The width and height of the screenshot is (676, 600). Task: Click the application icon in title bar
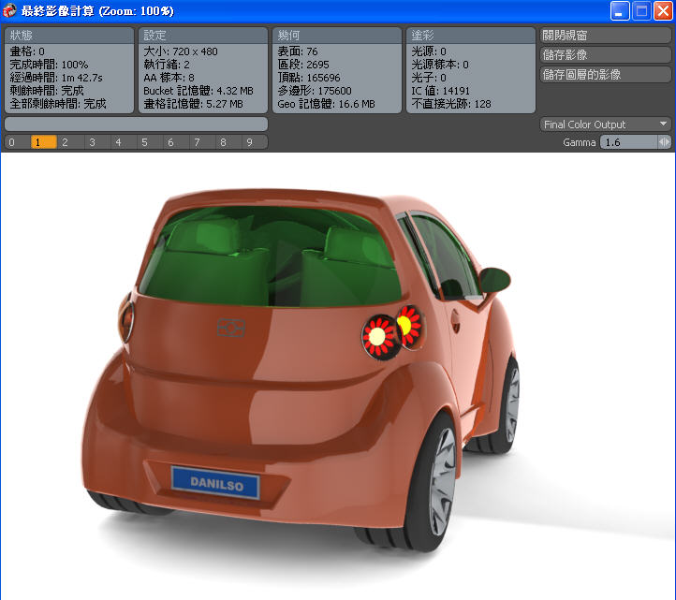(9, 11)
